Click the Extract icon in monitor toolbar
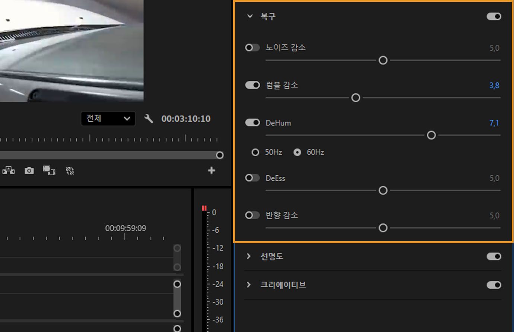 click(x=9, y=170)
